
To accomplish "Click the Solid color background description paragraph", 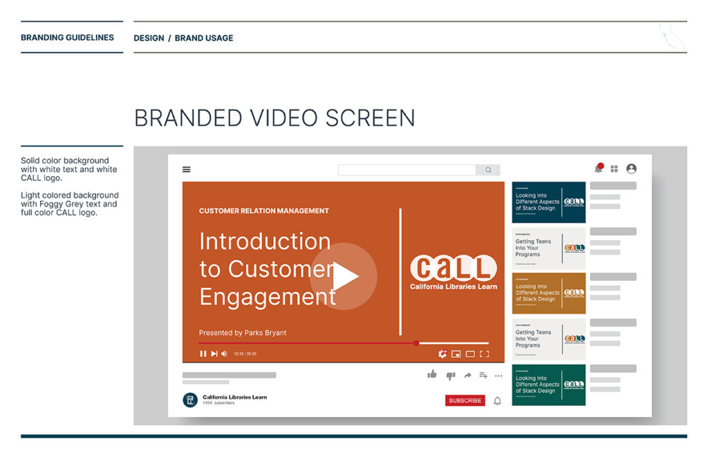I will 69,169.
